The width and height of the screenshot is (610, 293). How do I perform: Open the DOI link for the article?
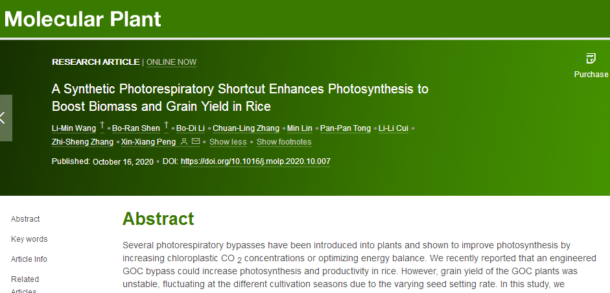[255, 161]
